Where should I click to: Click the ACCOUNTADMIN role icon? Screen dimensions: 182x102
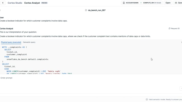(124, 3)
